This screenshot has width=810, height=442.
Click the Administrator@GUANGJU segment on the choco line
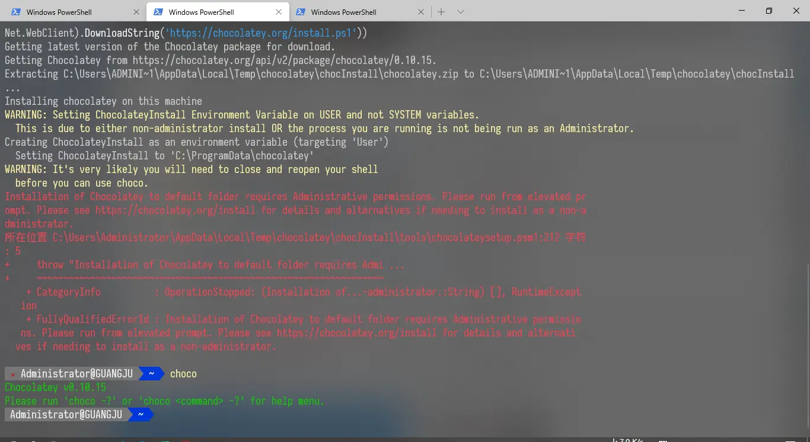tap(76, 373)
